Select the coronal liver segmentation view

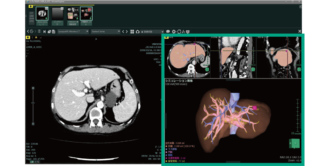[x=279, y=57]
